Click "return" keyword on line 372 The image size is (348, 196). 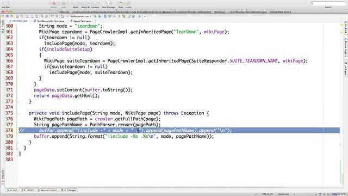pyautogui.click(x=41, y=96)
